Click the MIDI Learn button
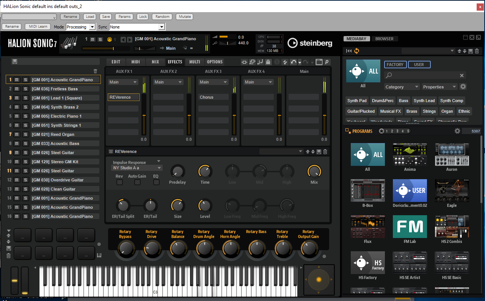The image size is (485, 301). point(38,27)
